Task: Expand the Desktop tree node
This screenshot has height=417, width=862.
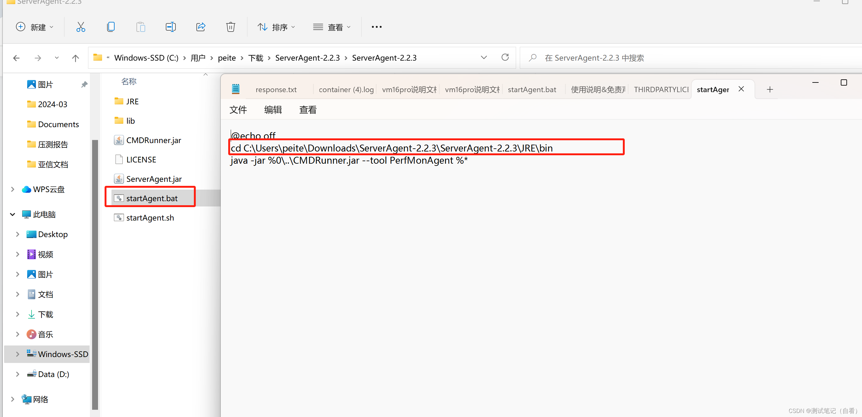Action: (18, 234)
